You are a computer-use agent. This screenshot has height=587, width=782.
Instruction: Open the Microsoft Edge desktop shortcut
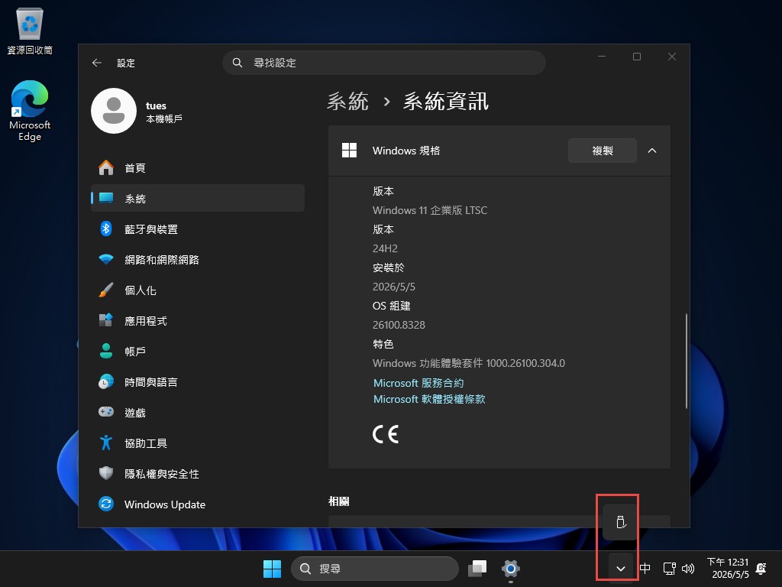coord(30,111)
